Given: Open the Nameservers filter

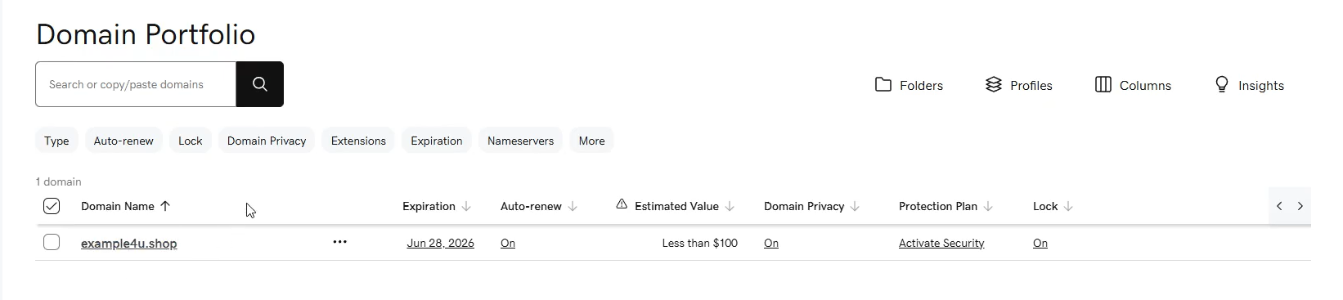Looking at the screenshot, I should tap(520, 141).
